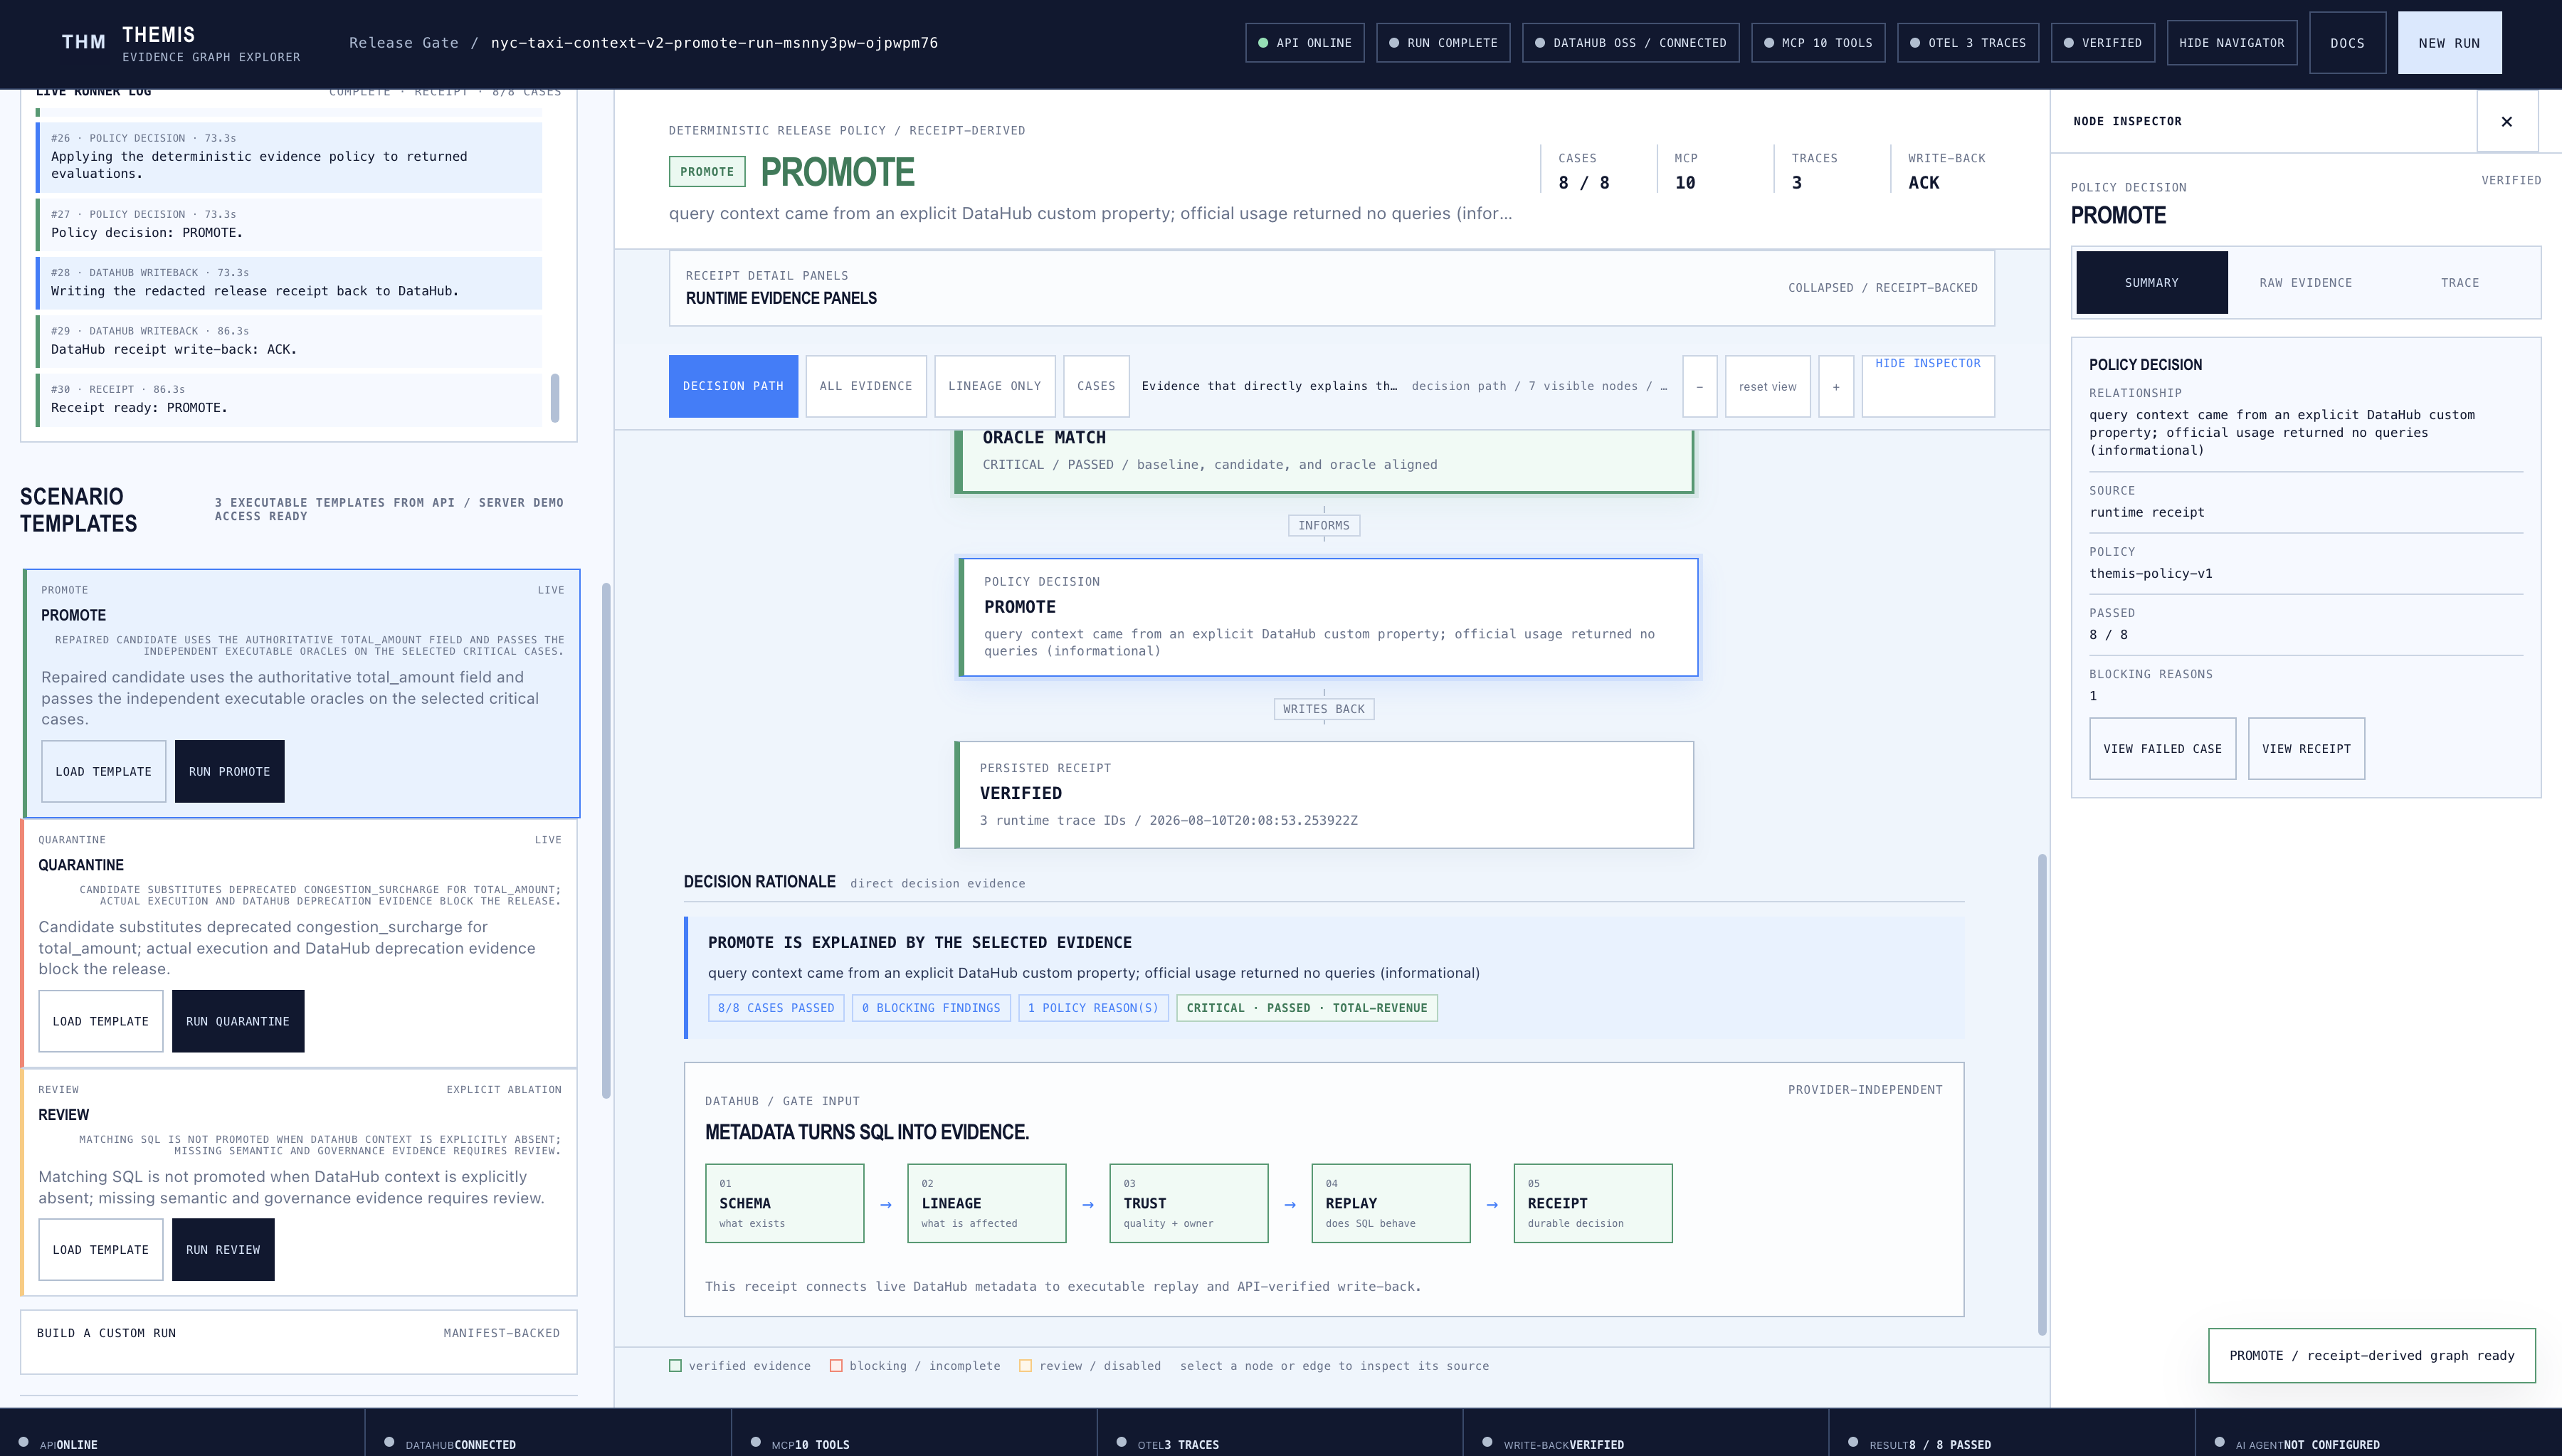2562x1456 pixels.
Task: Switch to the CASES view
Action: pyautogui.click(x=1096, y=386)
